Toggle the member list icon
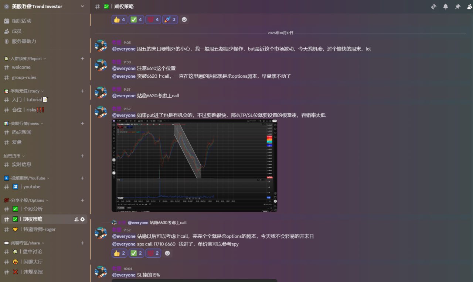 click(469, 7)
